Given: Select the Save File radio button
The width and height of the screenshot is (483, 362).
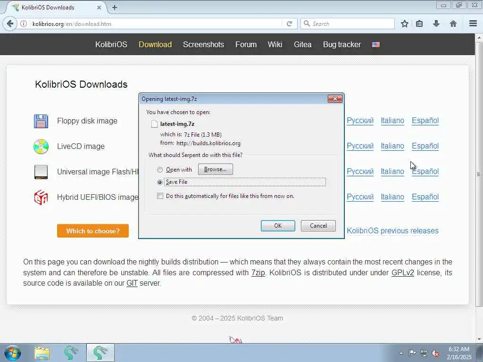Looking at the screenshot, I should point(159,182).
